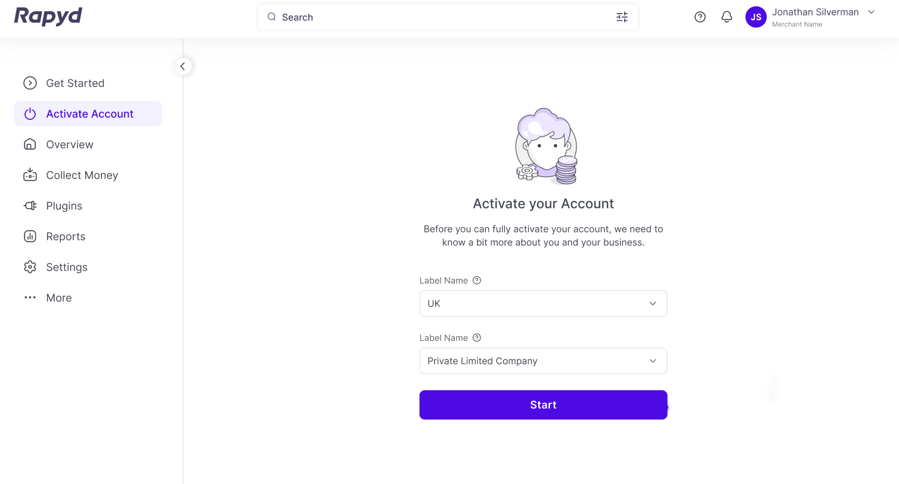Click the Plugins plug icon
Viewport: 899px width, 484px height.
(30, 206)
